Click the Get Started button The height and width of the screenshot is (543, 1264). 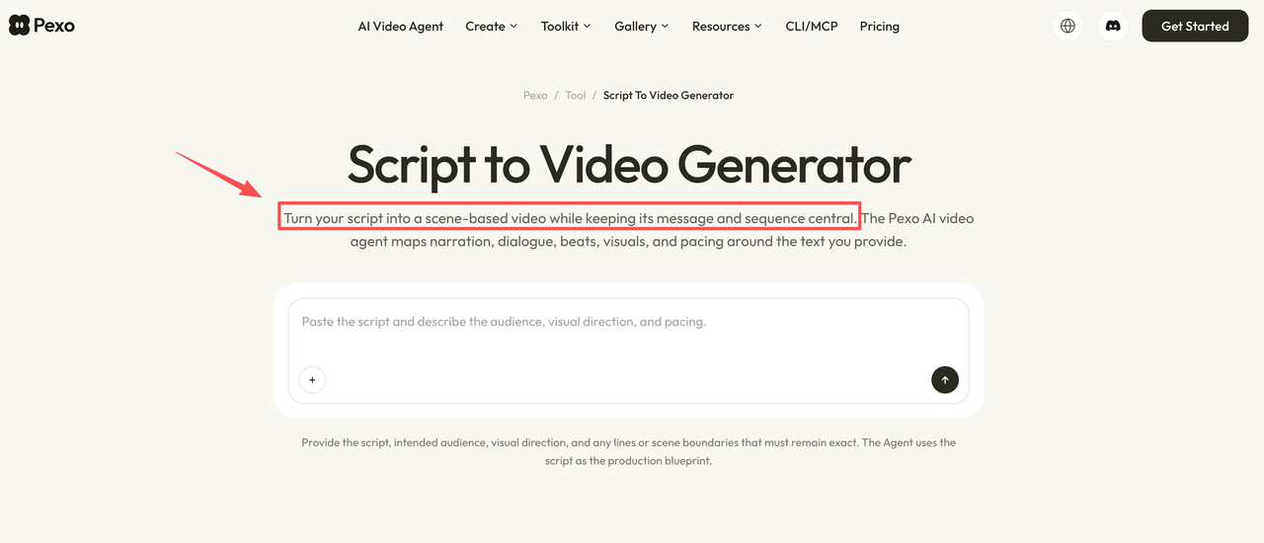1195,26
